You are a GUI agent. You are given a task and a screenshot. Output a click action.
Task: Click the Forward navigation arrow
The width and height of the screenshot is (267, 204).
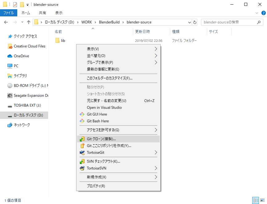point(15,22)
